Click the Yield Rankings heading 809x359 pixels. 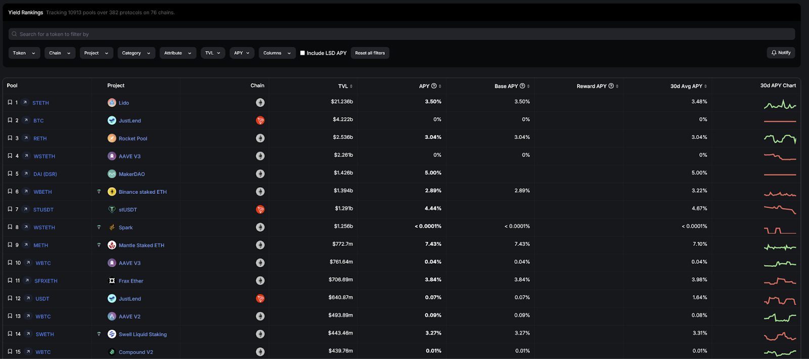[x=26, y=13]
